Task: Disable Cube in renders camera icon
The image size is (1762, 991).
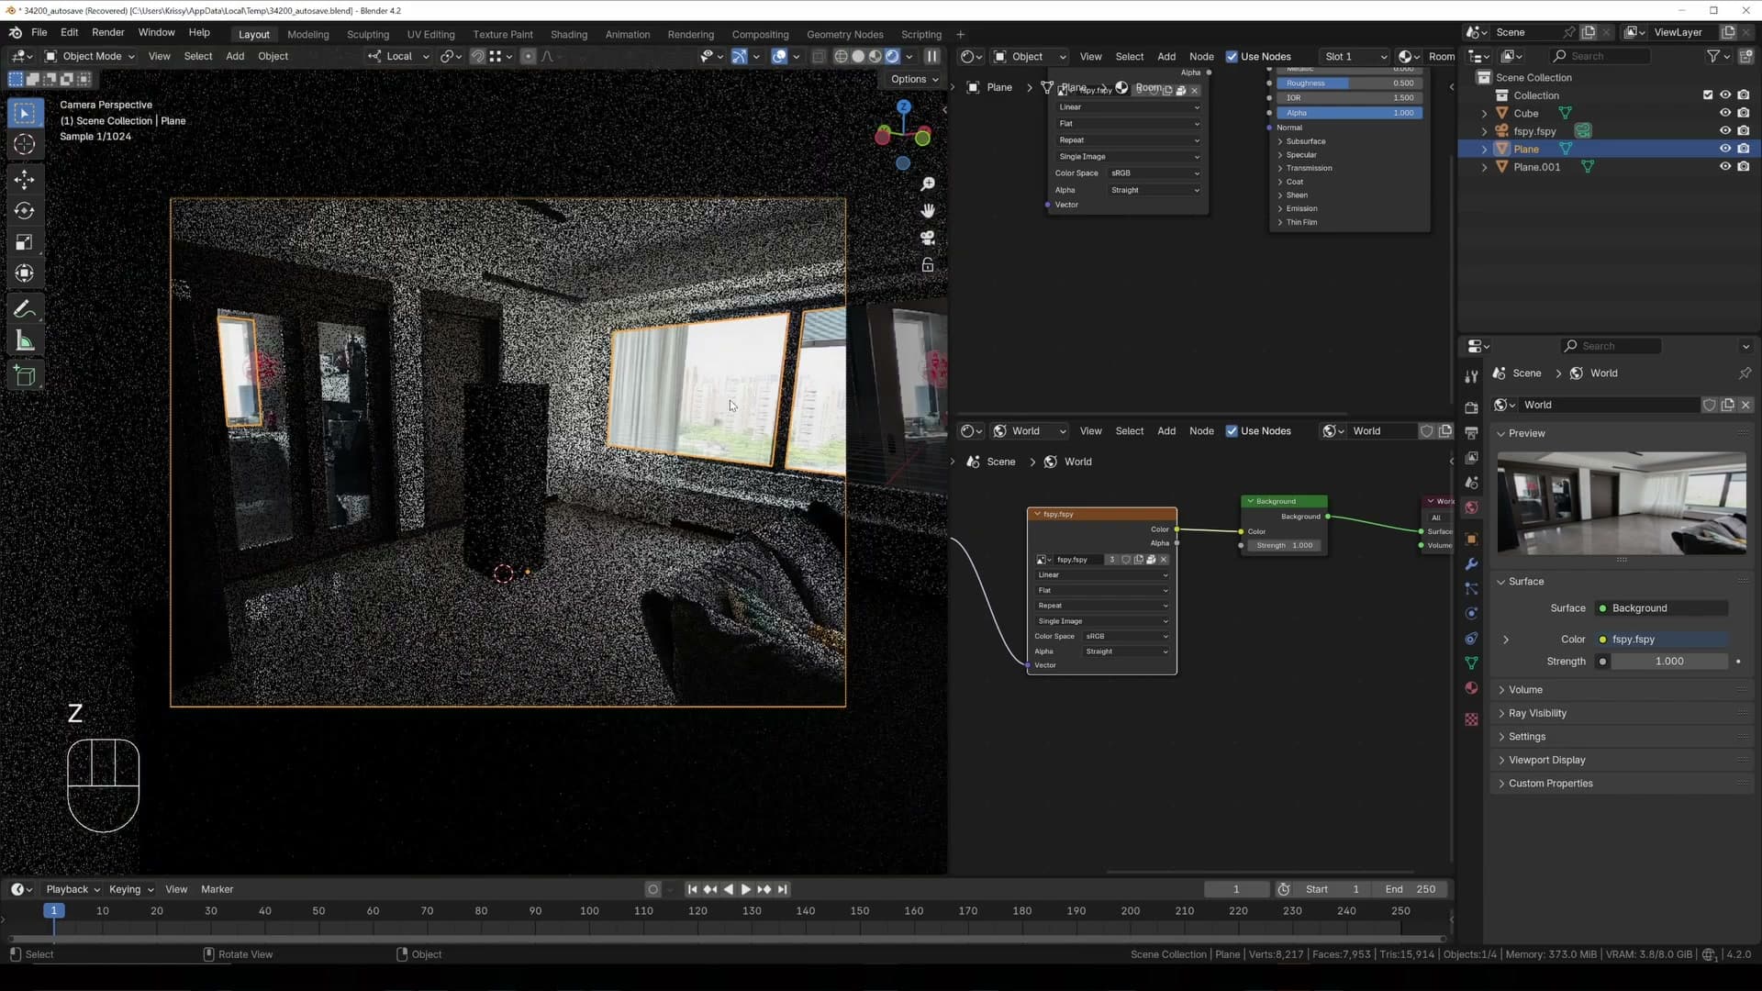Action: (x=1744, y=113)
